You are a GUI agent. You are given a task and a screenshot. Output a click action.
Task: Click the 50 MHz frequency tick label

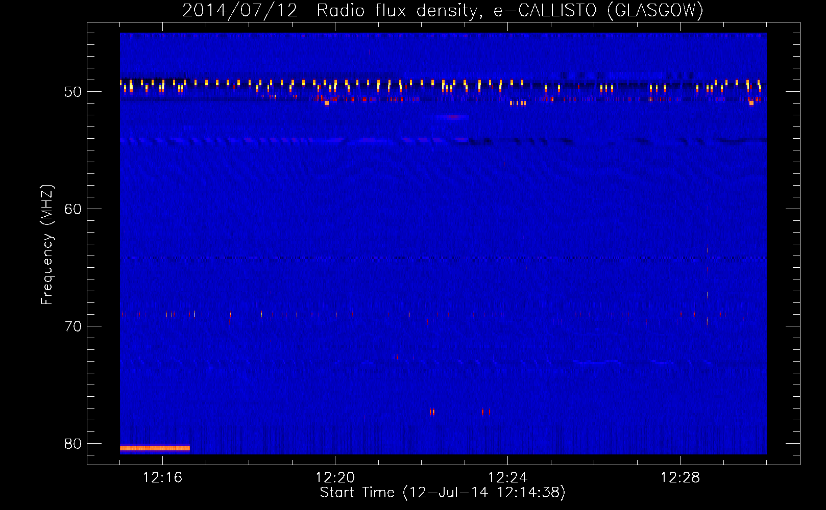[73, 92]
